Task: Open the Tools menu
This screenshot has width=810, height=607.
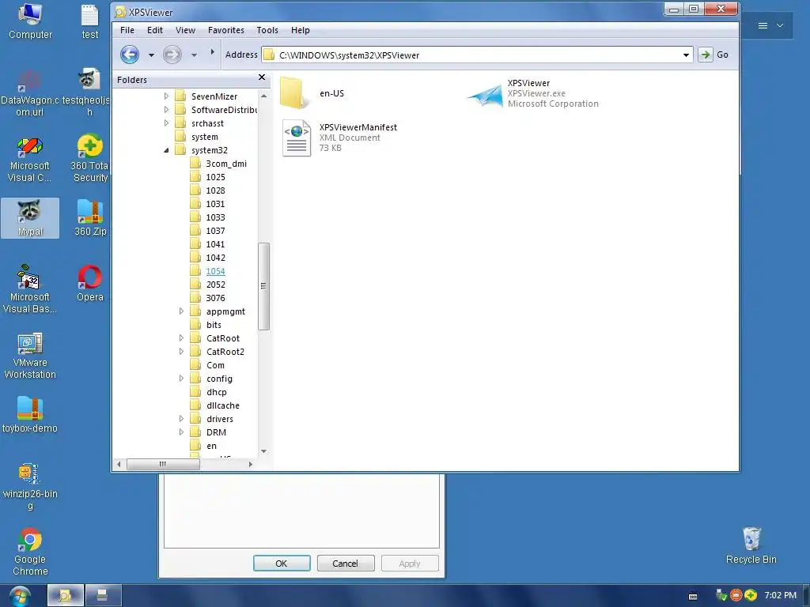Action: [x=267, y=30]
